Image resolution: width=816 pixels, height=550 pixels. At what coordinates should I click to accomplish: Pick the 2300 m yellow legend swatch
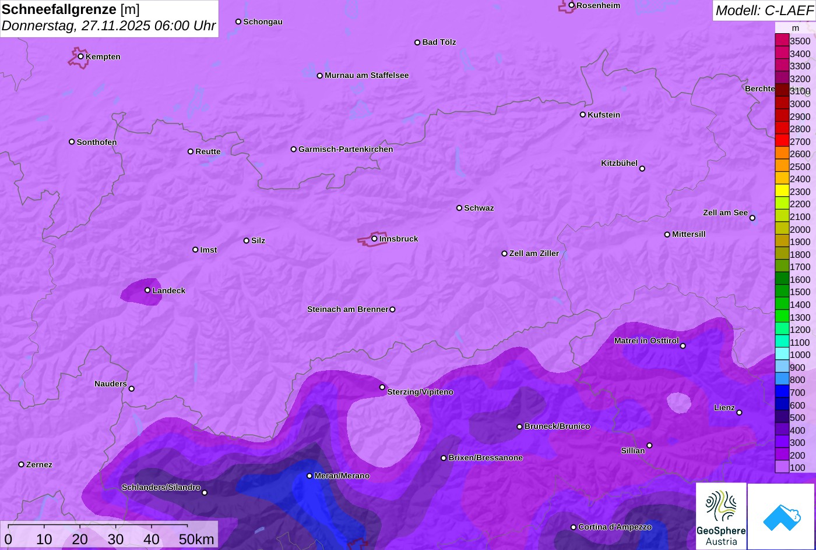tap(782, 190)
